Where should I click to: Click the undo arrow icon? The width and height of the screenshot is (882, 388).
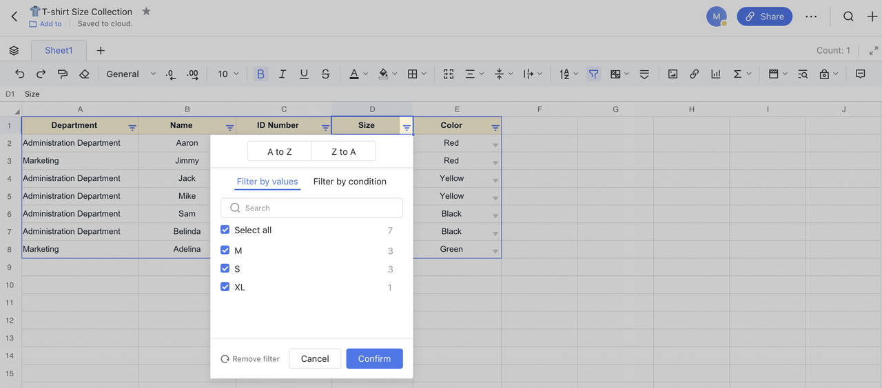pyautogui.click(x=19, y=74)
